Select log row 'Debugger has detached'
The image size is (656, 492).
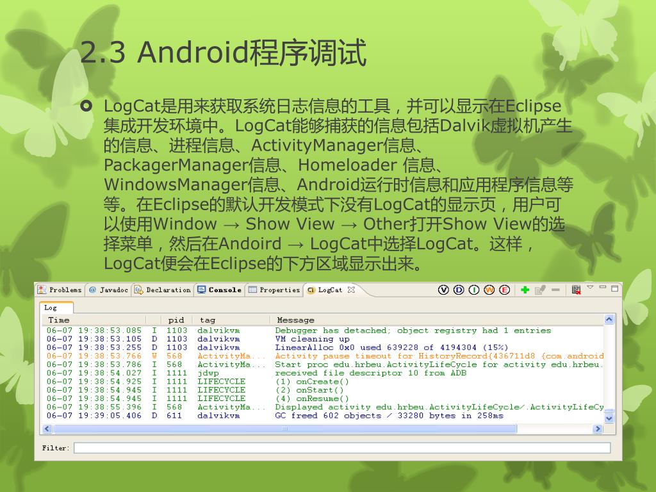point(324,331)
